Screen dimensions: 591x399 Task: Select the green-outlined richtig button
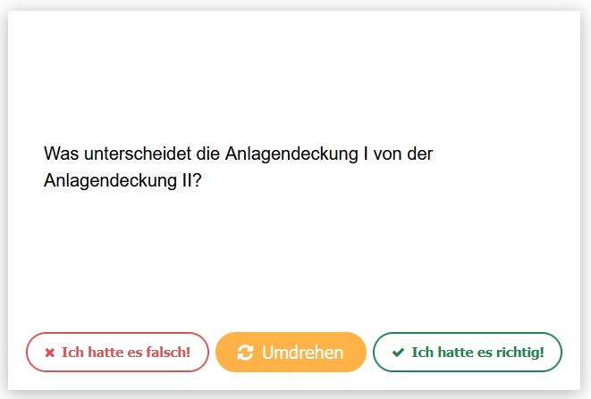[x=468, y=353]
